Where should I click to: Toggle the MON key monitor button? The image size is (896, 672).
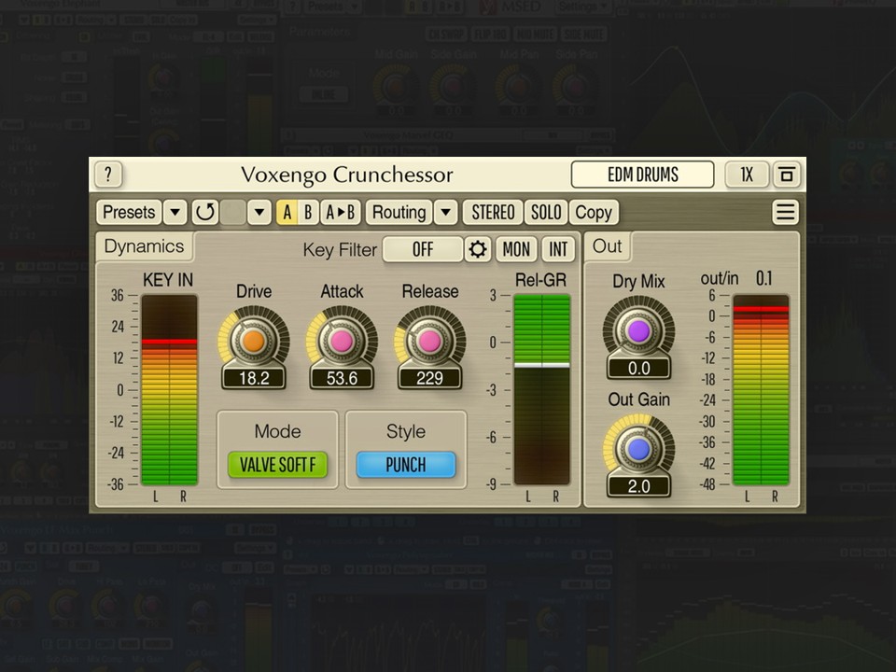pos(516,250)
